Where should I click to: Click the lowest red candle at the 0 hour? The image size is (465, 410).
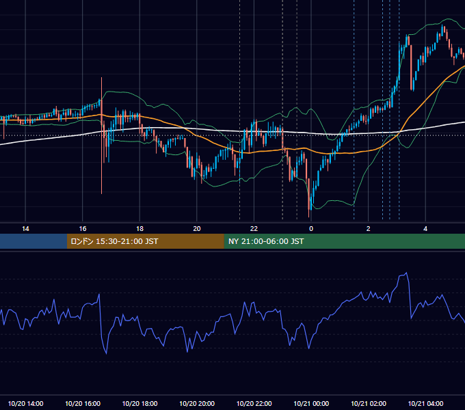coord(308,198)
